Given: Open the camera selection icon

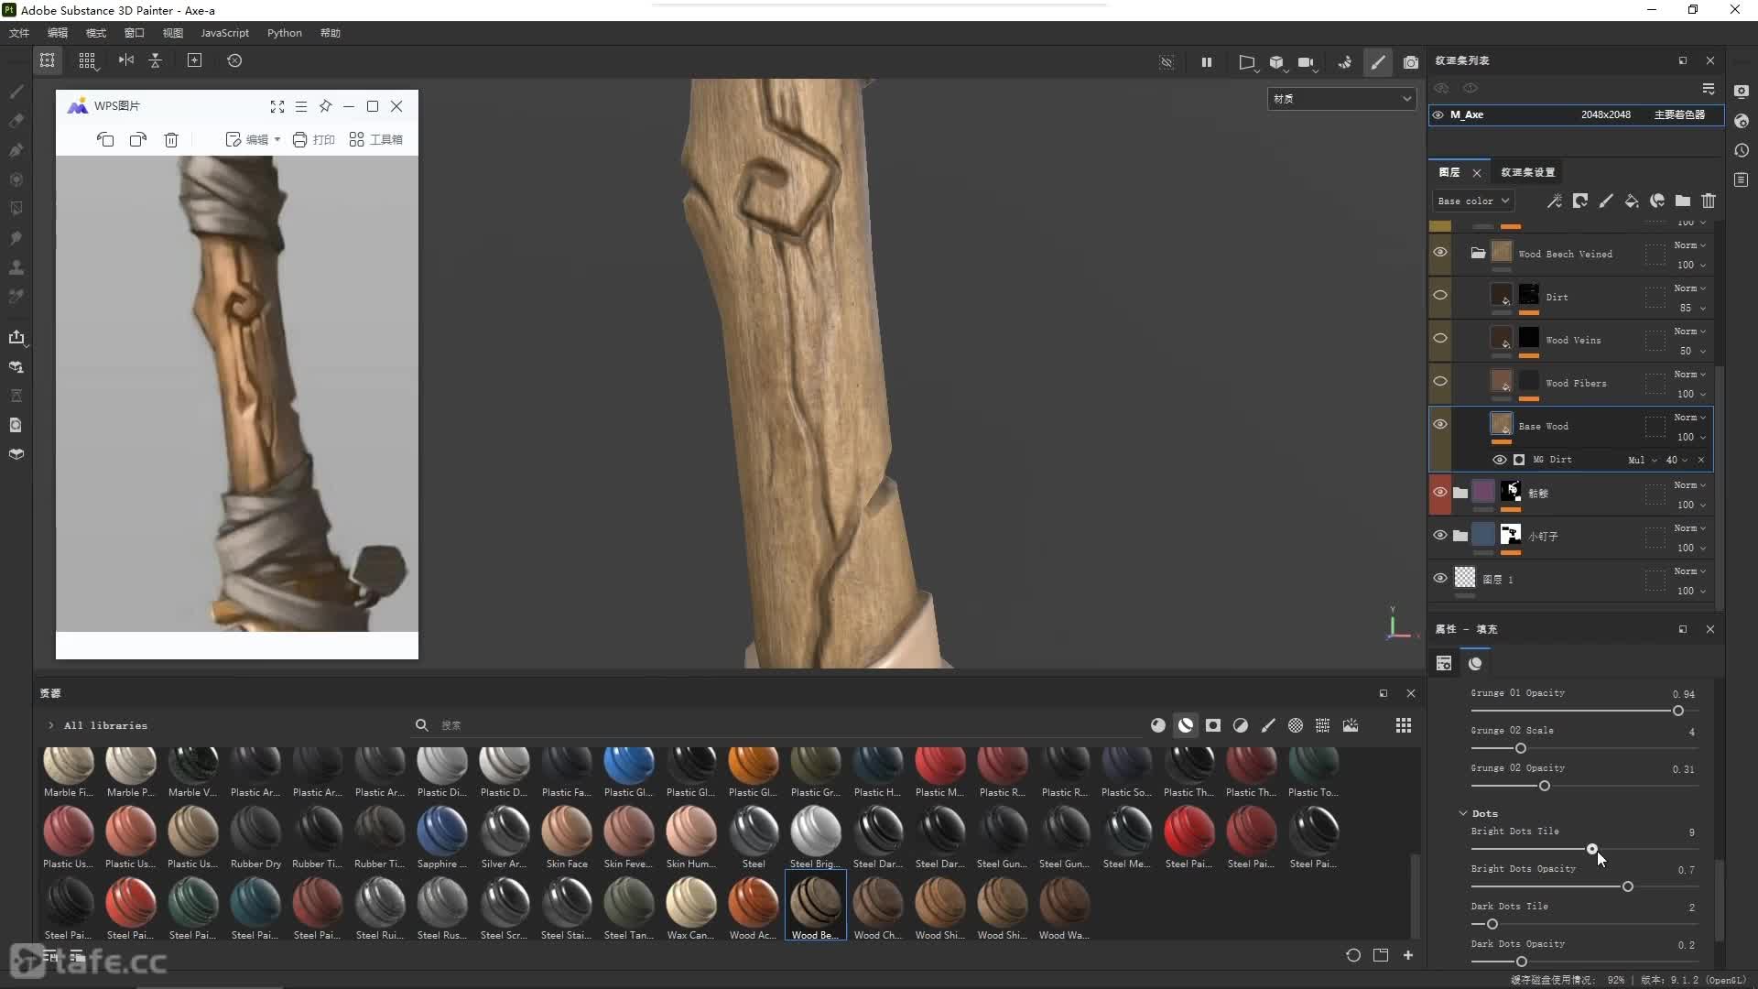Looking at the screenshot, I should coord(1306,62).
